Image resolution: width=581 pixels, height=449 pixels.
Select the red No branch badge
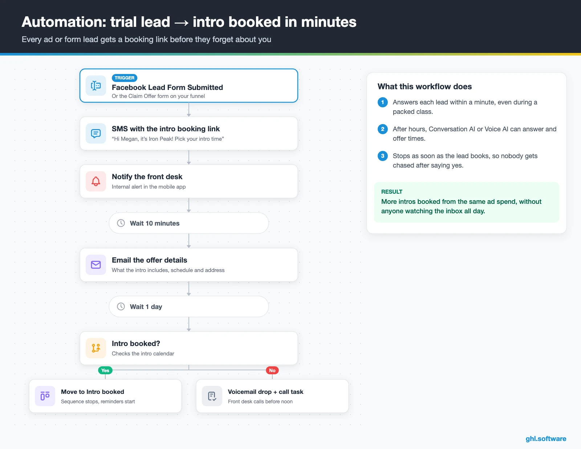click(x=272, y=370)
